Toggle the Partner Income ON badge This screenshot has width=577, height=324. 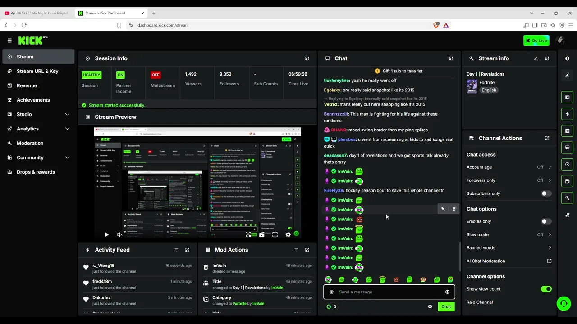(x=120, y=75)
